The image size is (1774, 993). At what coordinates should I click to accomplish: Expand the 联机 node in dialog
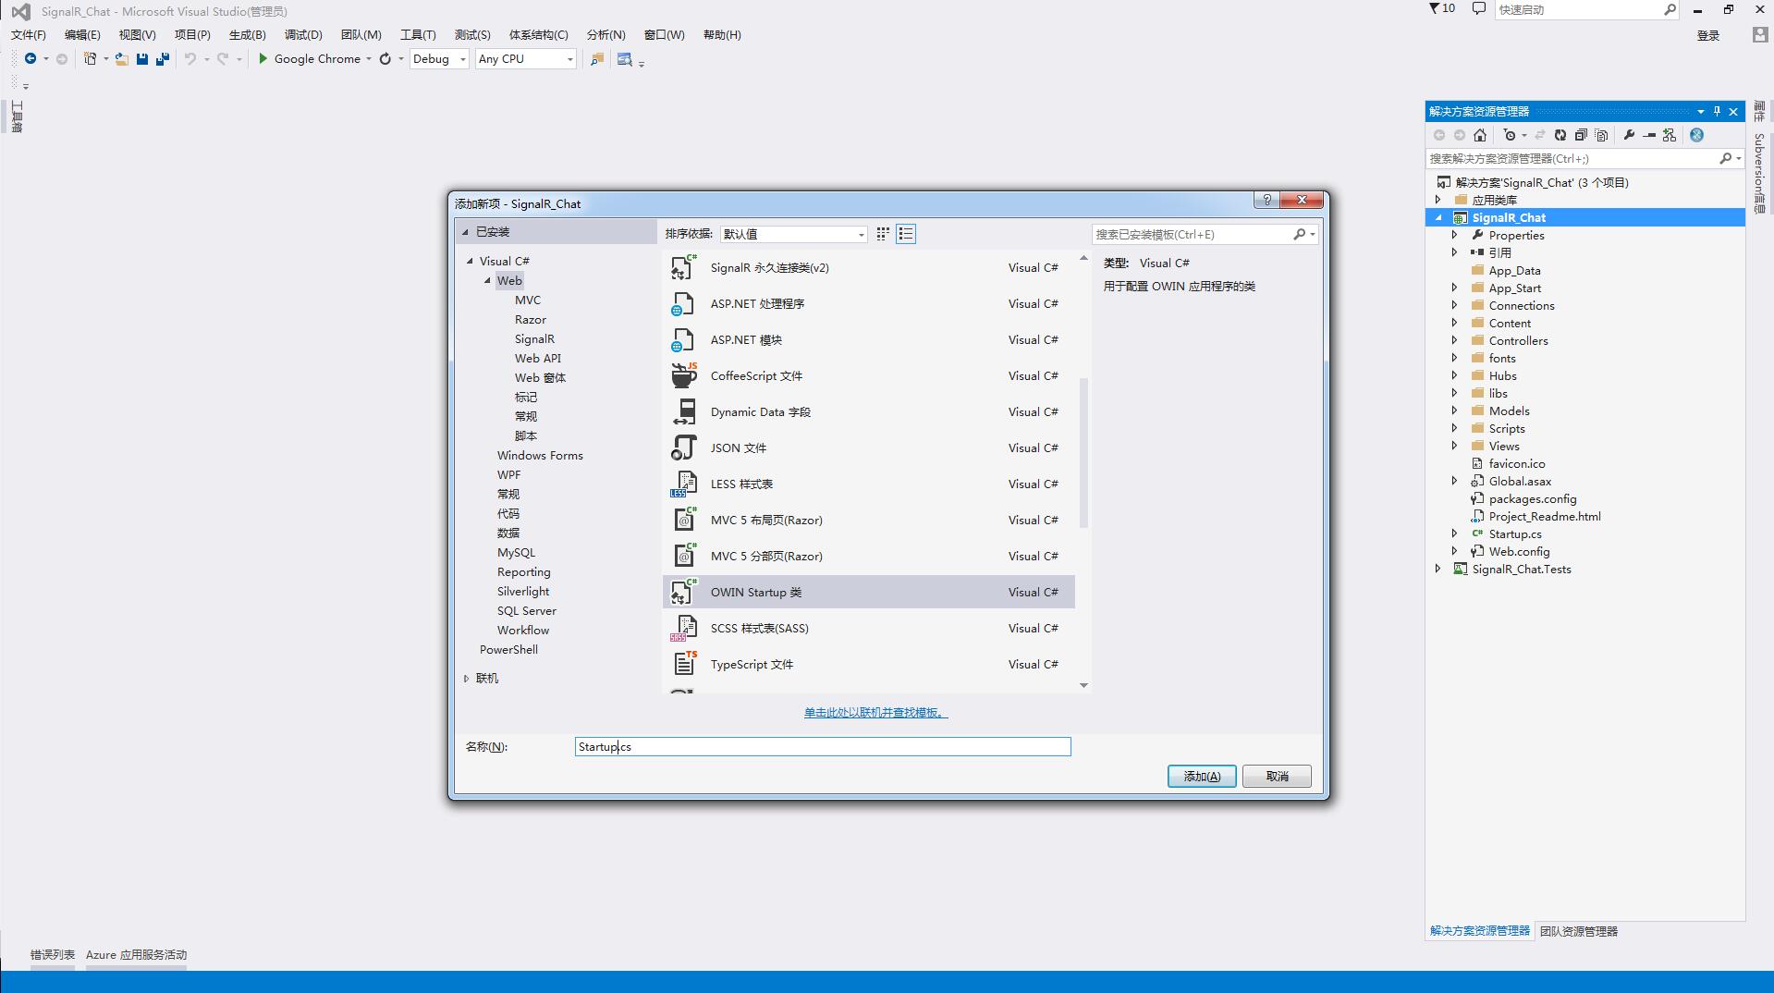(x=466, y=679)
